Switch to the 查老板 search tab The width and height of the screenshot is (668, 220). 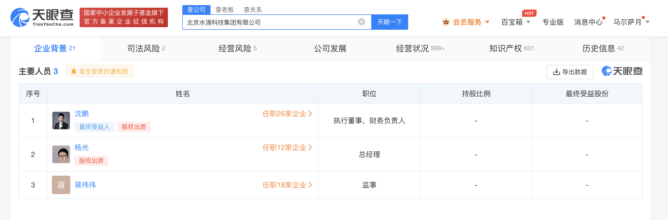pos(225,9)
